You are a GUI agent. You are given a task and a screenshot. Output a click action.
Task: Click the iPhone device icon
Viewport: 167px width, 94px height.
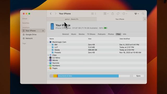click(x=52, y=26)
